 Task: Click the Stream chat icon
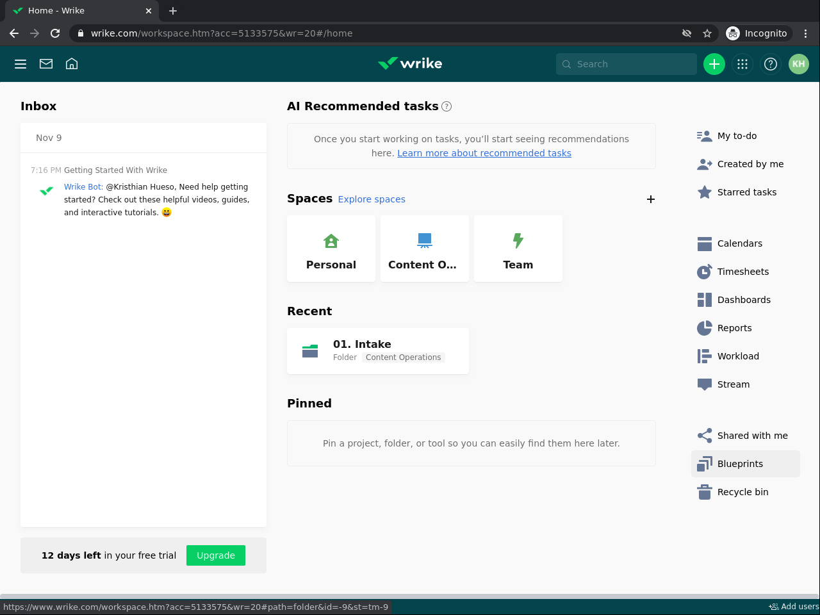tap(705, 384)
